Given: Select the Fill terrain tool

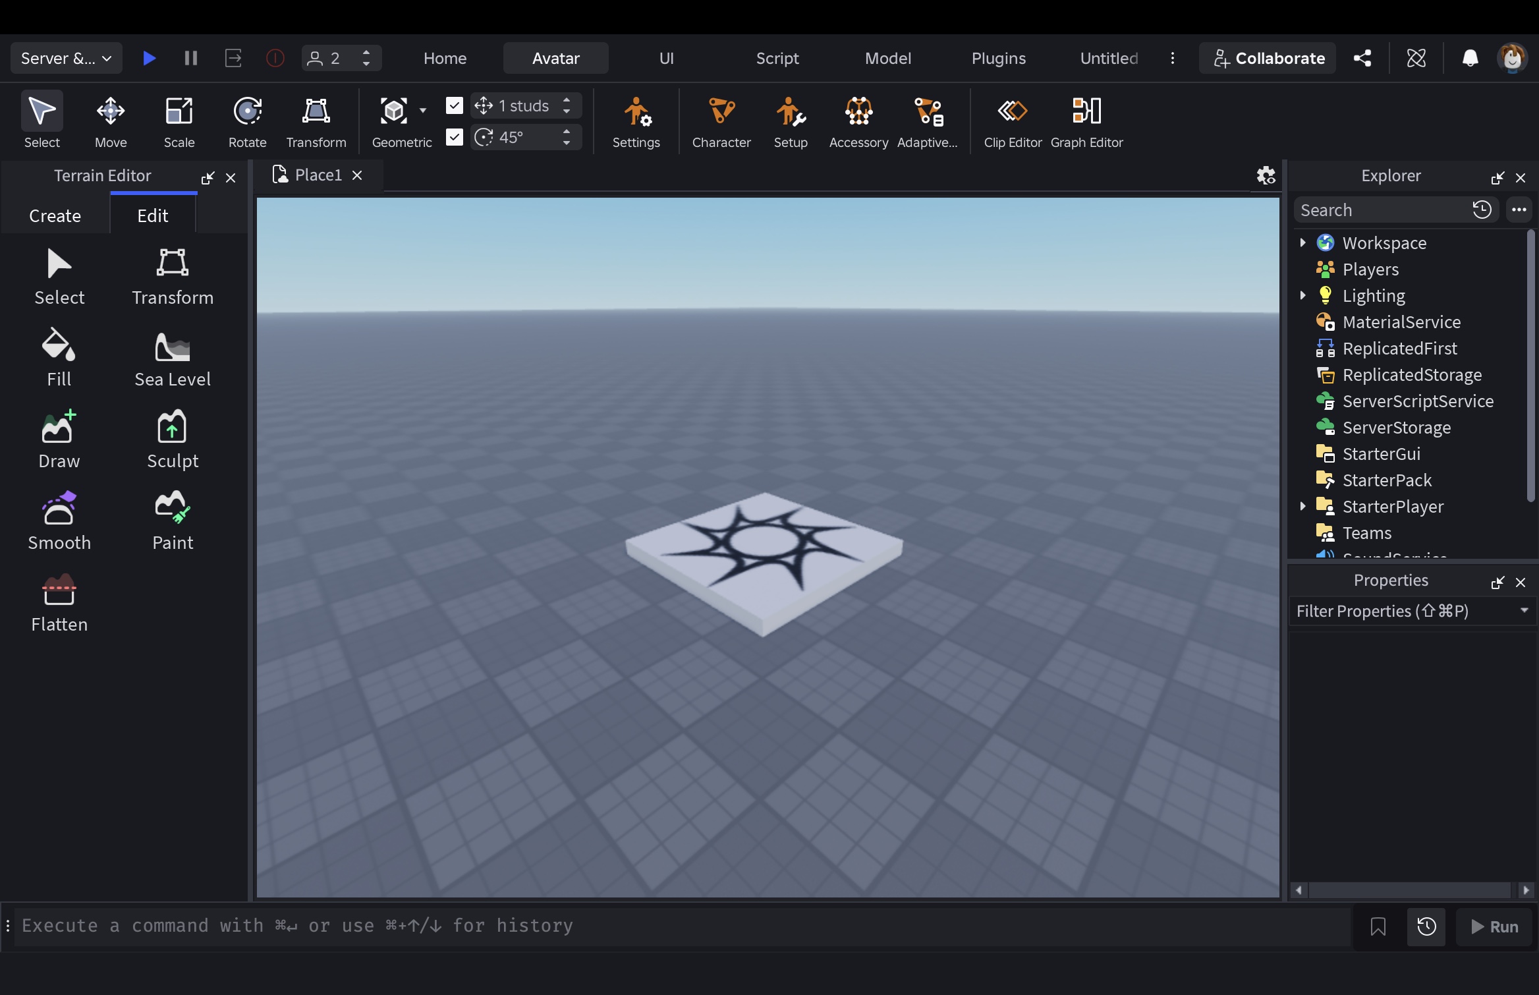Looking at the screenshot, I should click(x=59, y=358).
